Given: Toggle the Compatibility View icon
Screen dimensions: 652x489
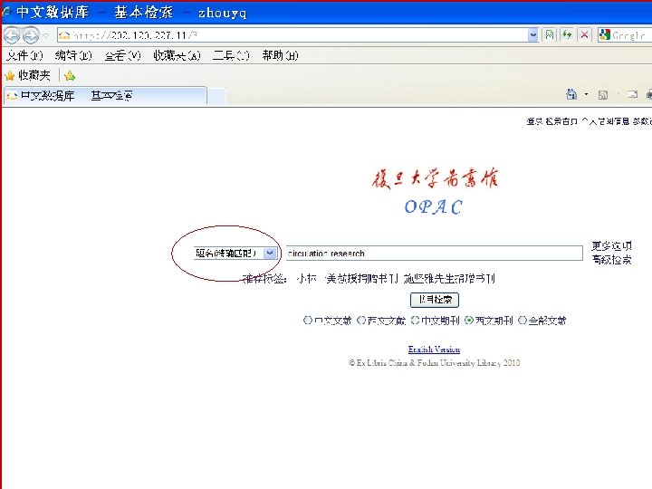Looking at the screenshot, I should 550,35.
